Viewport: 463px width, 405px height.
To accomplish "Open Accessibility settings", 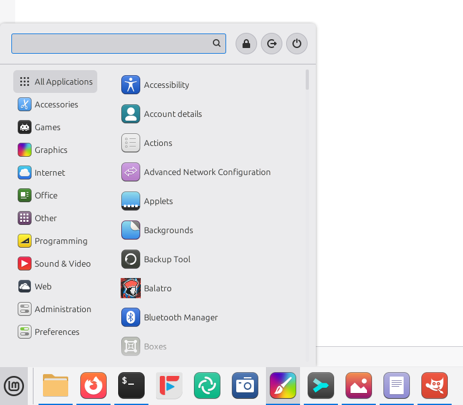I will (166, 85).
